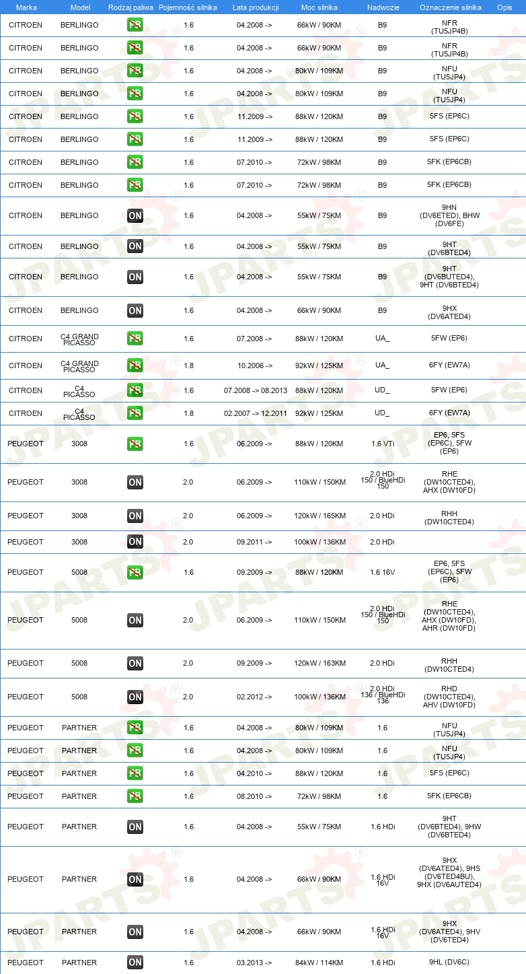Click the UA_ cell in the C4 Grand Picasso 1.6 row
The height and width of the screenshot is (974, 526).
(382, 339)
